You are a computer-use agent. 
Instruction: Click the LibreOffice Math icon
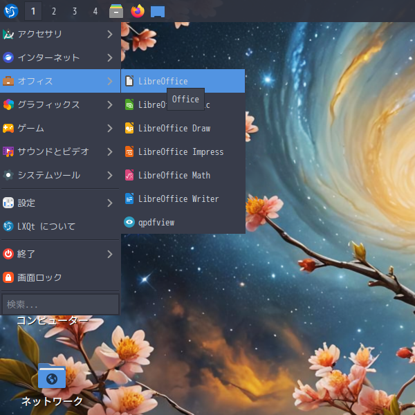coord(129,175)
